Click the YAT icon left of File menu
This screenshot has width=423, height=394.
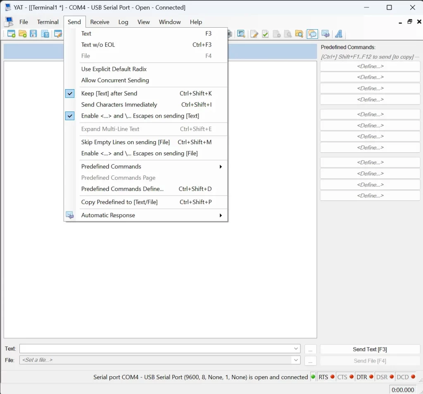(x=9, y=22)
